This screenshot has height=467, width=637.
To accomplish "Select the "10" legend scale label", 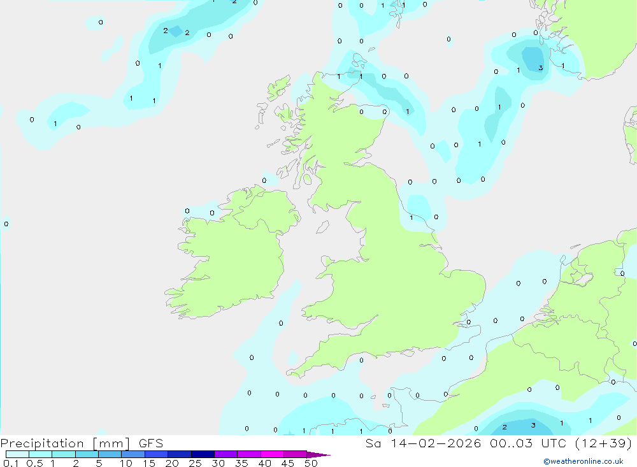I will 125,463.
